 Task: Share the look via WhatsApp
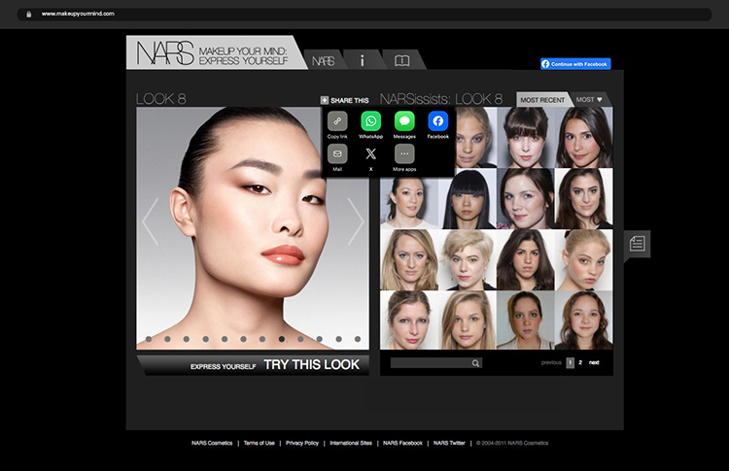[x=370, y=121]
